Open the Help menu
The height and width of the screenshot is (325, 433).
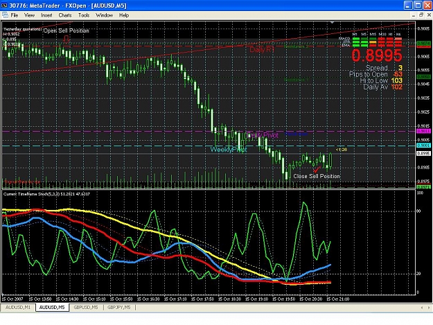pos(124,15)
